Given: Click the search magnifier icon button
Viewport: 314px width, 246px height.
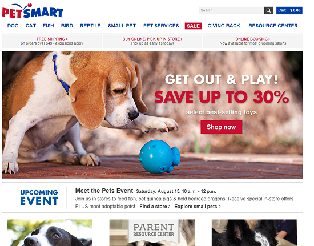Looking at the screenshot, I should coord(268,10).
